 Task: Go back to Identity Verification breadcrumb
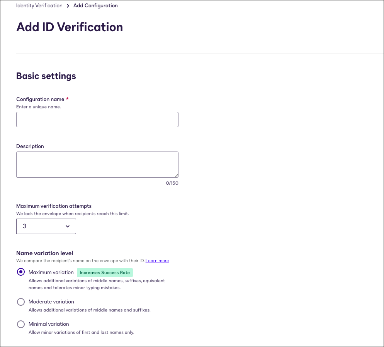[x=39, y=6]
